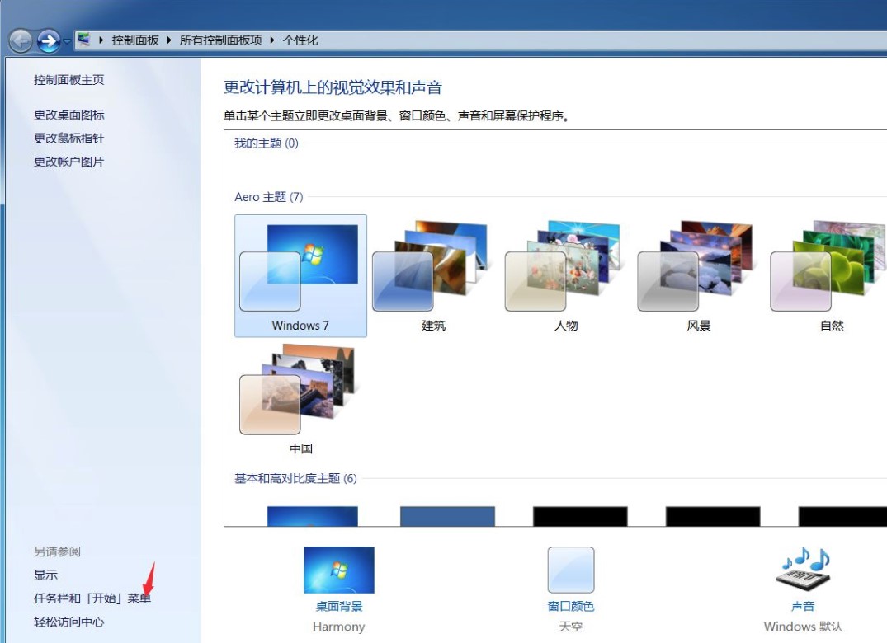Open 控制面板主页 link
This screenshot has width=887, height=643.
(69, 80)
